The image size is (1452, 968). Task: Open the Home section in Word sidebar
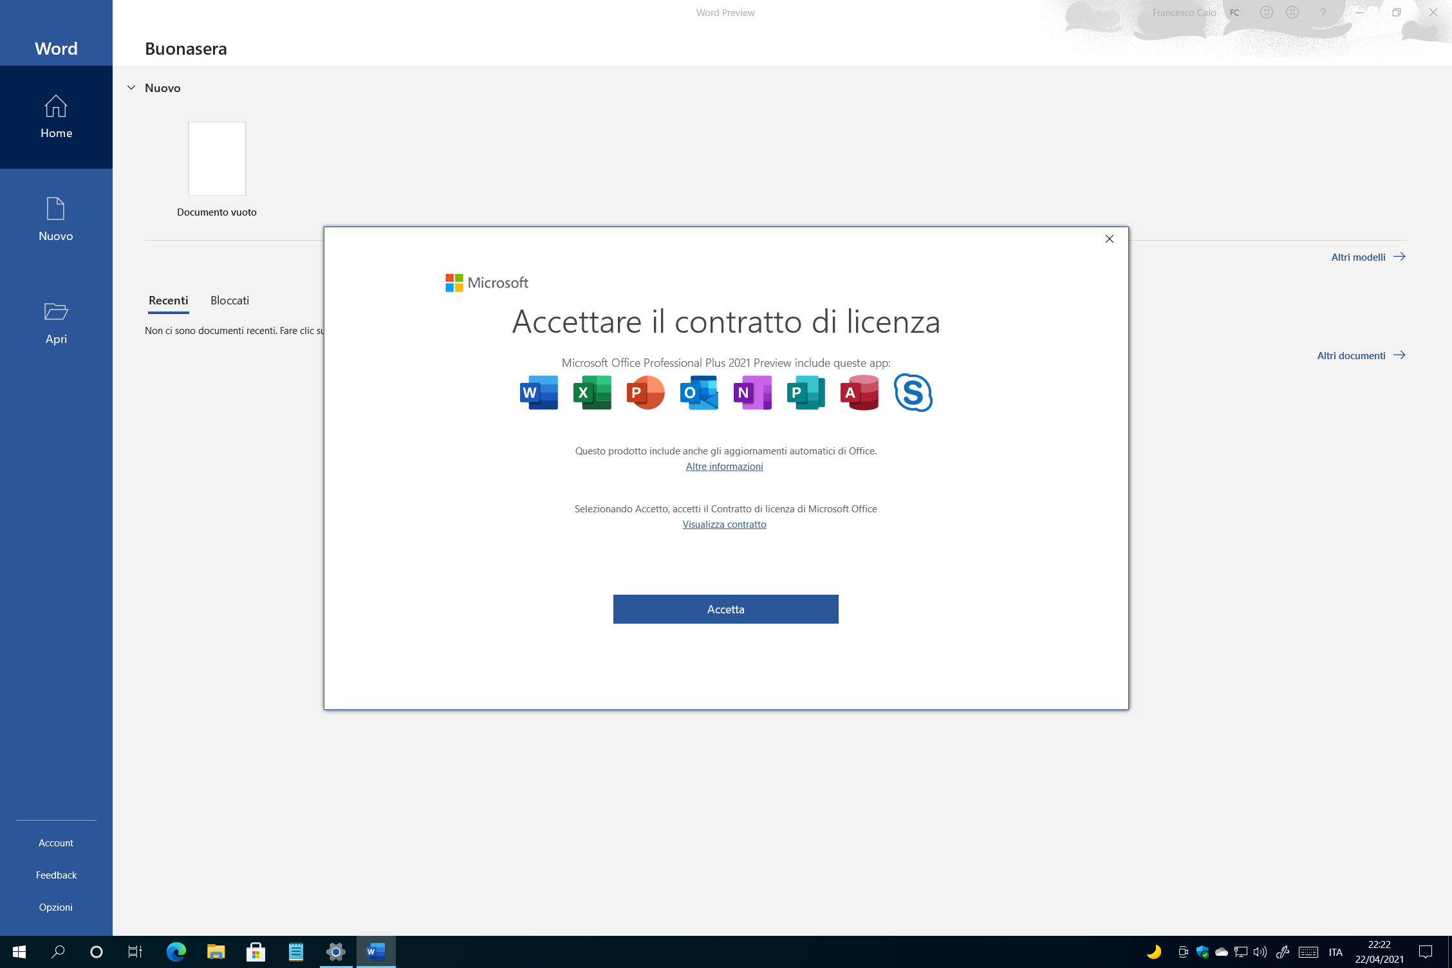pyautogui.click(x=56, y=117)
